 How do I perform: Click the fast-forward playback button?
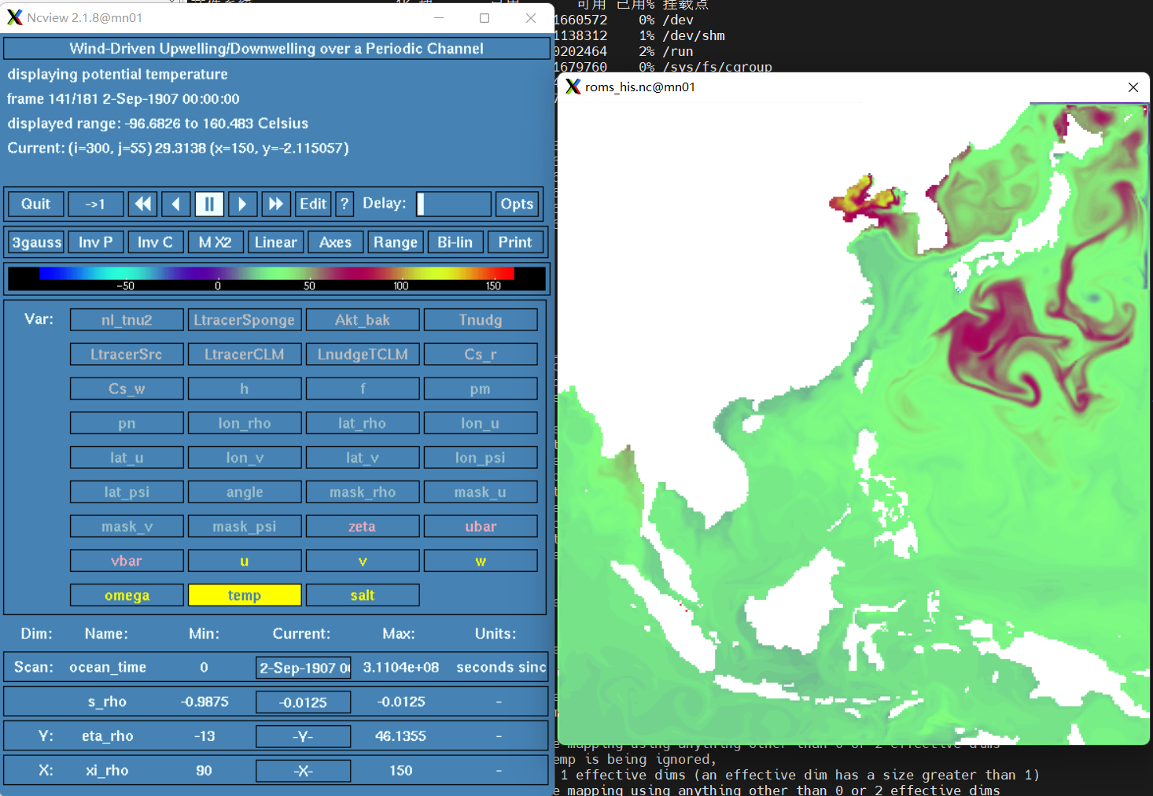tap(275, 205)
